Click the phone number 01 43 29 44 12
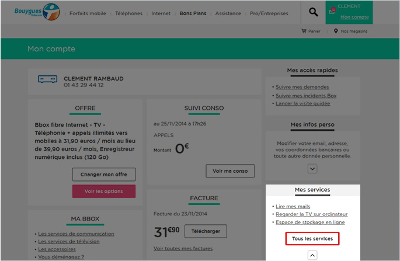The height and width of the screenshot is (261, 400). coord(84,85)
